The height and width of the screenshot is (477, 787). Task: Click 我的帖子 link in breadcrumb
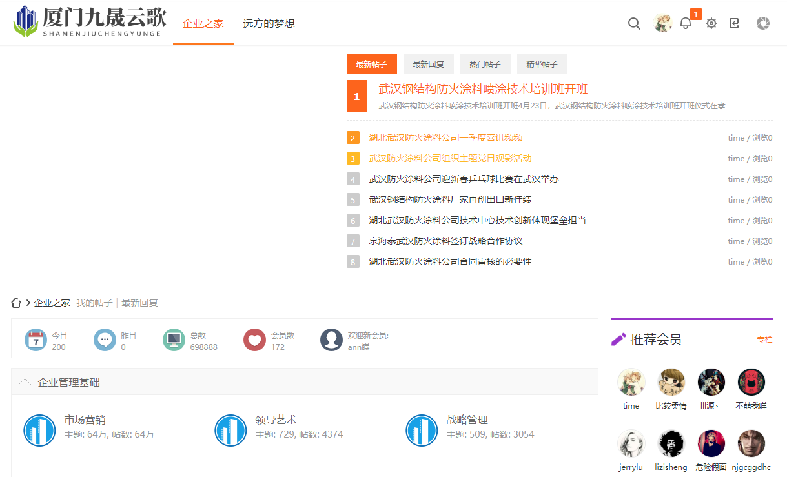click(94, 303)
